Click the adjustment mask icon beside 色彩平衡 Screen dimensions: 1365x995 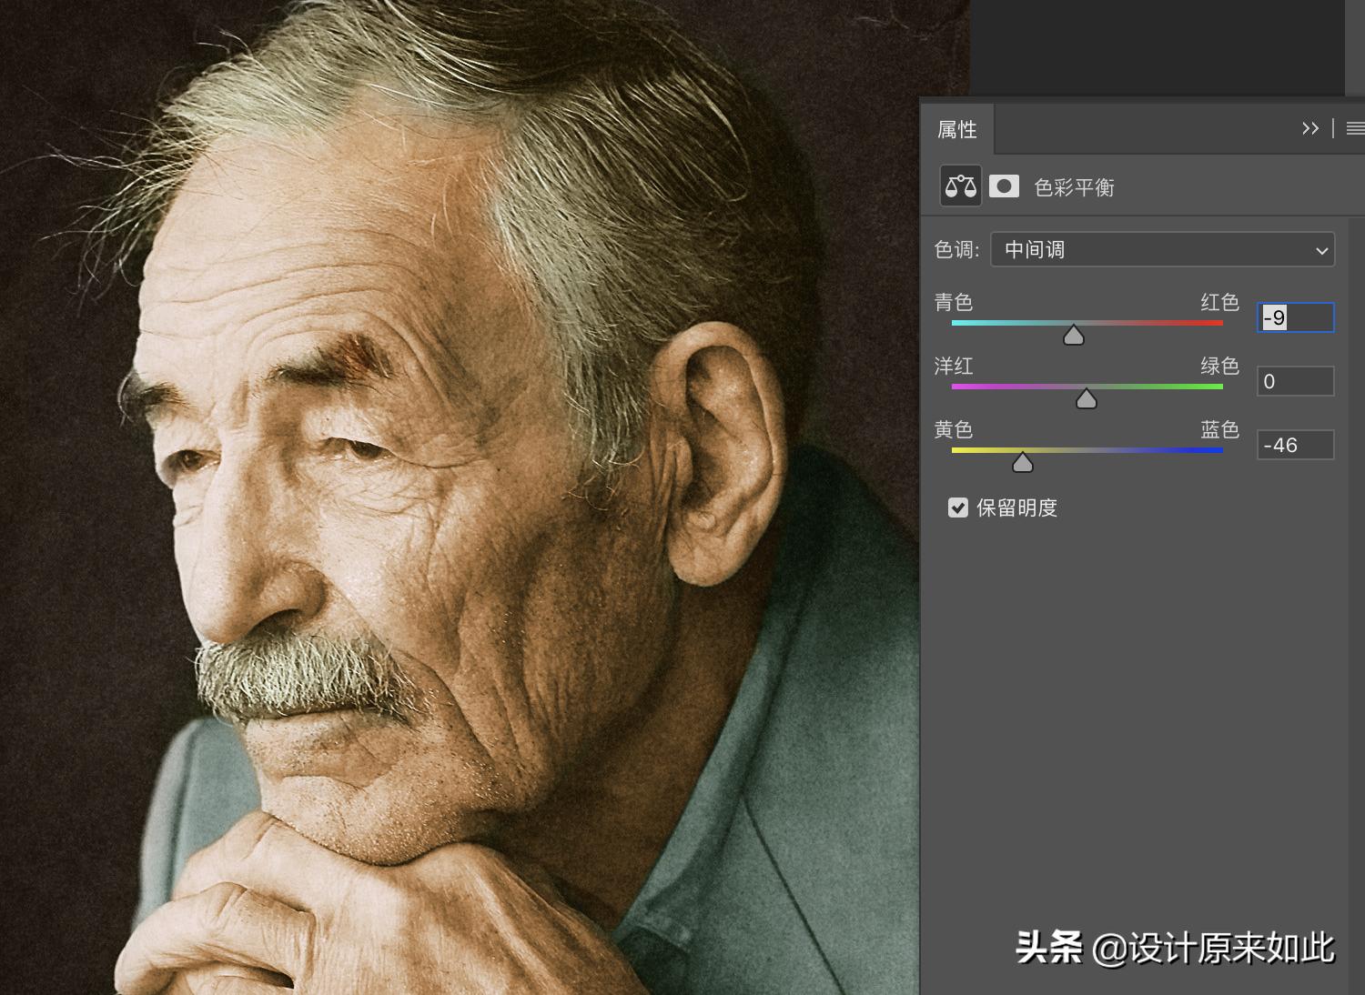(x=1004, y=186)
